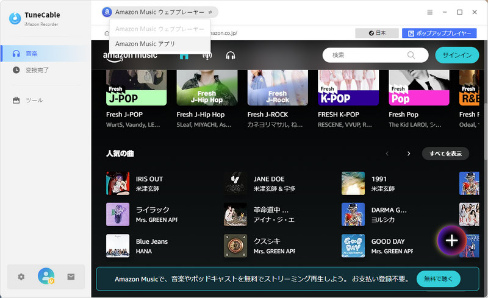Image resolution: width=488 pixels, height=298 pixels.
Task: Select Amazon Music ウェブプレーヤー option
Action: coord(160,29)
